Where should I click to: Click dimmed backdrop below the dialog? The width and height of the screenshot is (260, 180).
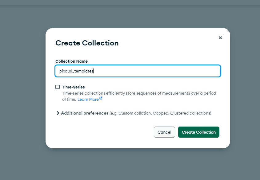(x=138, y=165)
